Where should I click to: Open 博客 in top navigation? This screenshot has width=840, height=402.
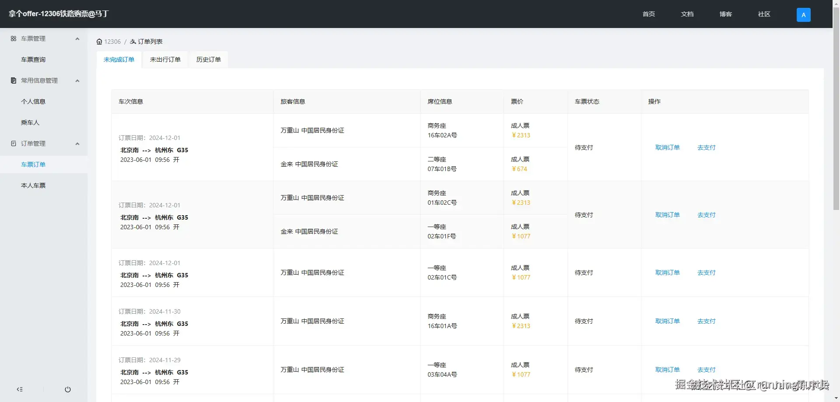click(x=726, y=14)
